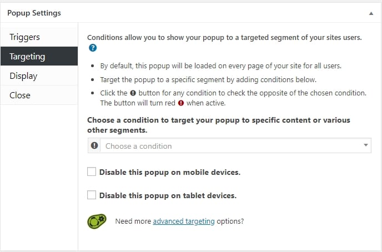The height and width of the screenshot is (252, 382).
Task: Click the tablet devices checkbox label text
Action: 168,195
